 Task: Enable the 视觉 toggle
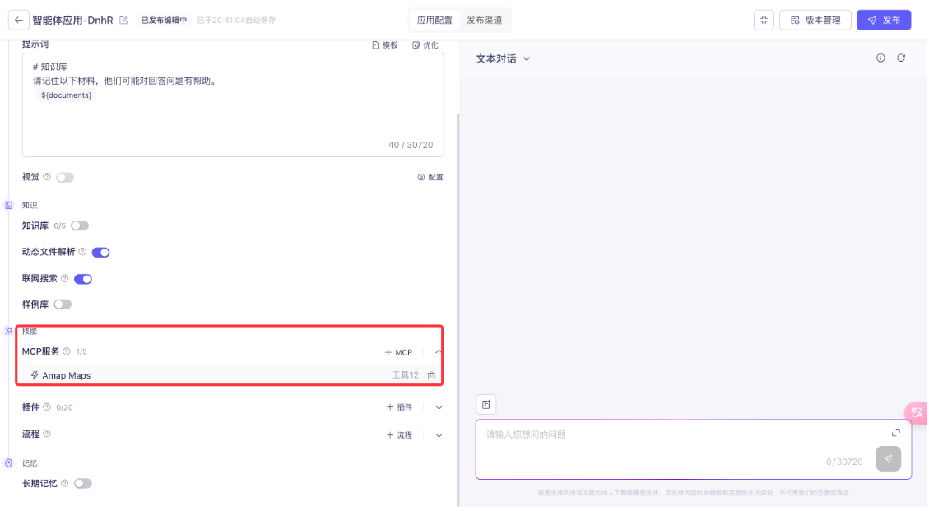click(x=65, y=177)
